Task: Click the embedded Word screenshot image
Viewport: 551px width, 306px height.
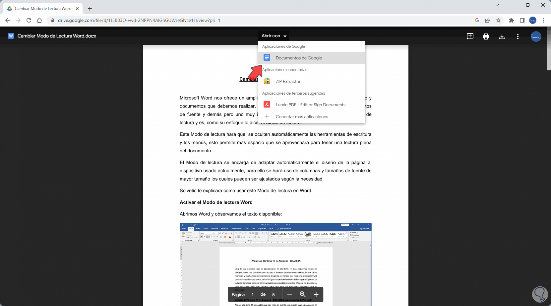Action: (x=275, y=264)
